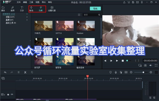This screenshot has width=159, height=101.
Task: Select the 70年代 filter thumbnail
Action: pos(43,26)
